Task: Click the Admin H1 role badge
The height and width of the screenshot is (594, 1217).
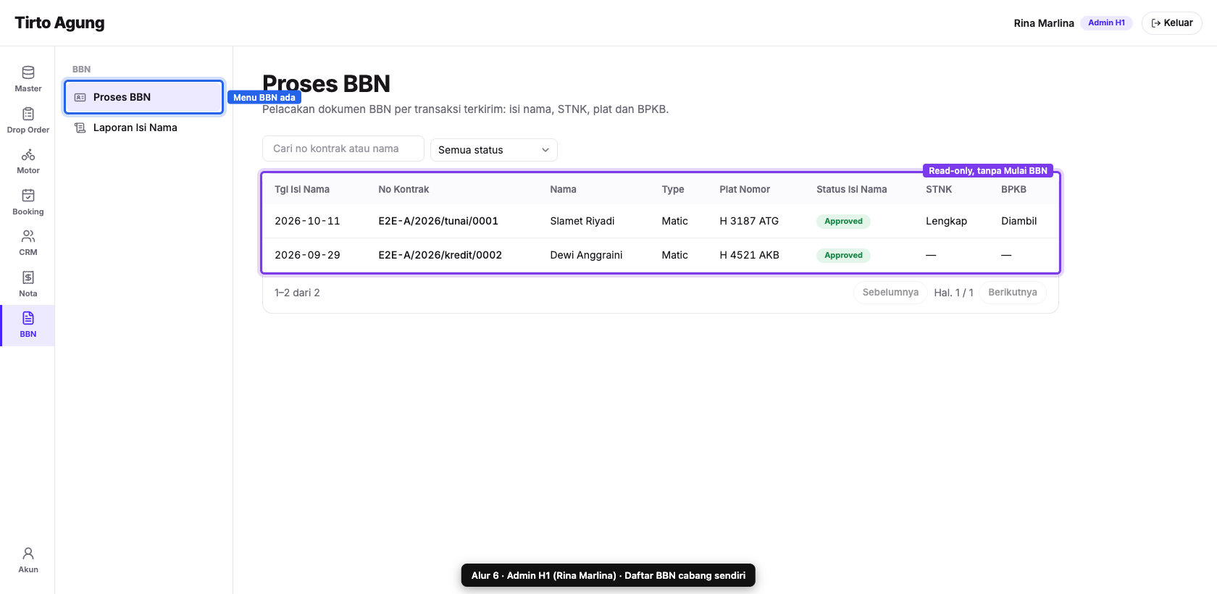Action: pyautogui.click(x=1106, y=23)
